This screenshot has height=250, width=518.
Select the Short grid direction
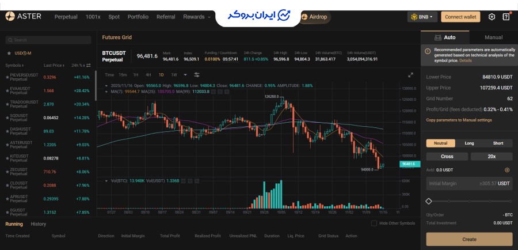coord(498,143)
